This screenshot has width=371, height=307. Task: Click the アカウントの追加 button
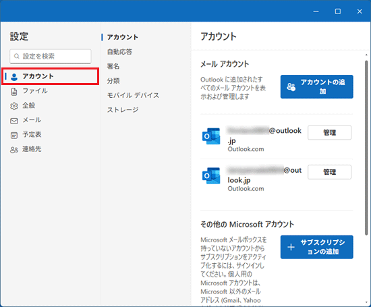[x=317, y=86]
